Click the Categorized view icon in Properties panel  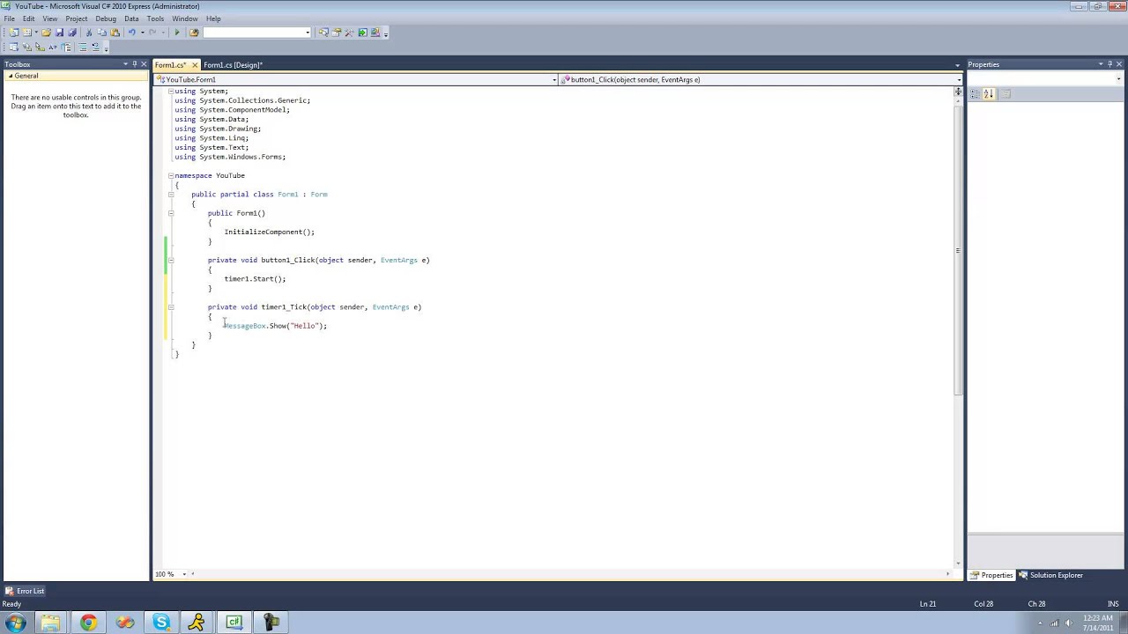click(x=976, y=94)
